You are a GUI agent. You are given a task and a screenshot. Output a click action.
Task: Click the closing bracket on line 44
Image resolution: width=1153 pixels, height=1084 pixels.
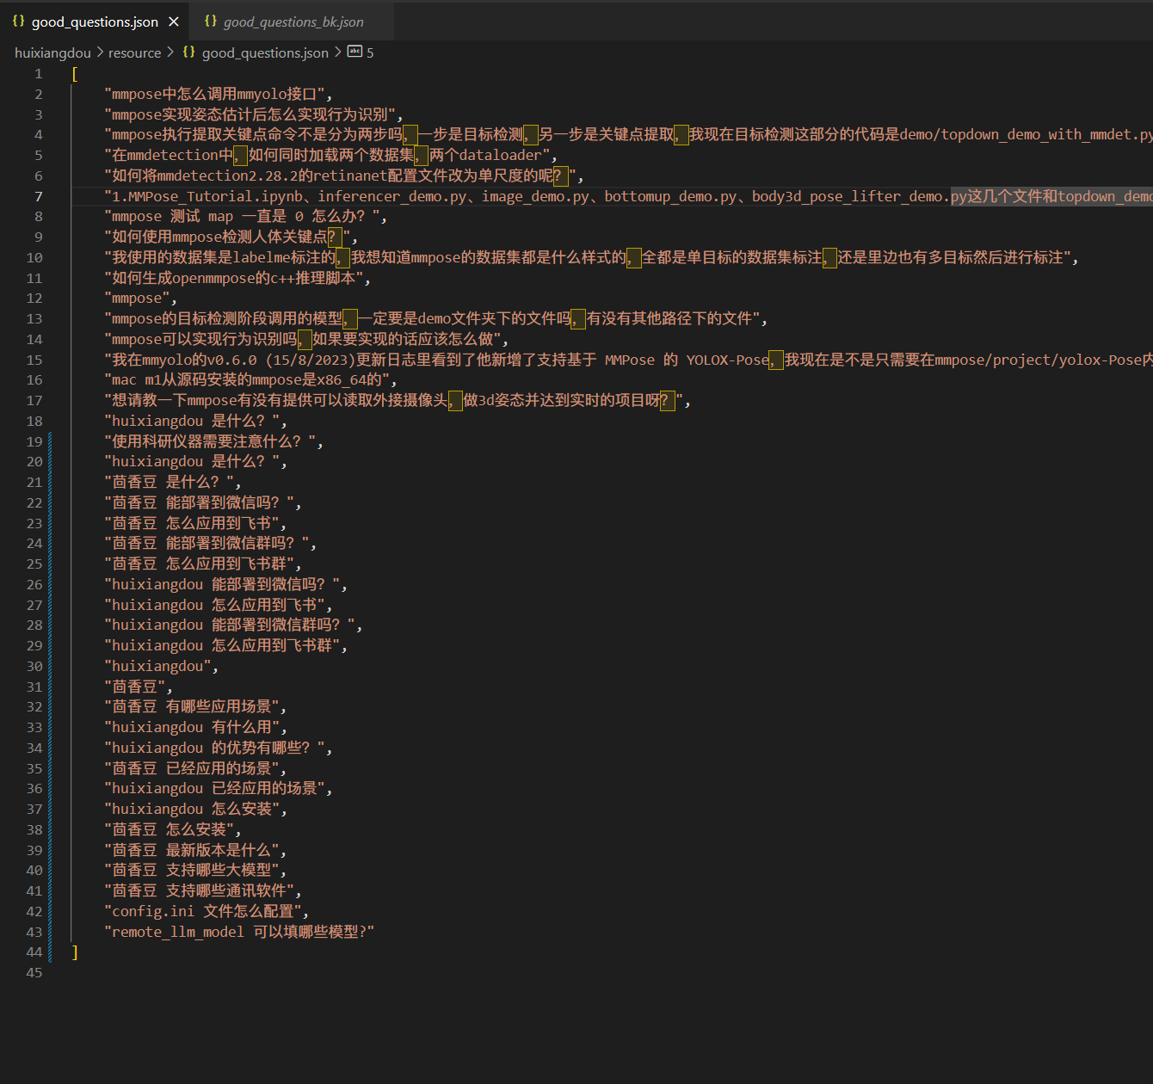(75, 952)
